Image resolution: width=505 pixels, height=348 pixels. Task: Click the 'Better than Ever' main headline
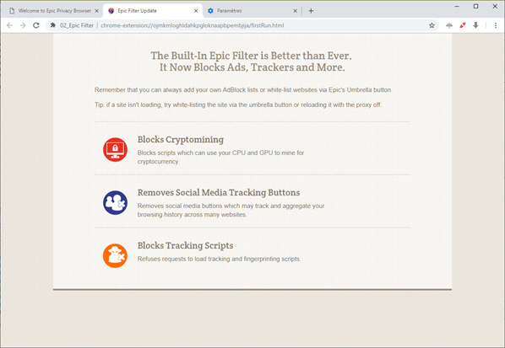tap(252, 62)
